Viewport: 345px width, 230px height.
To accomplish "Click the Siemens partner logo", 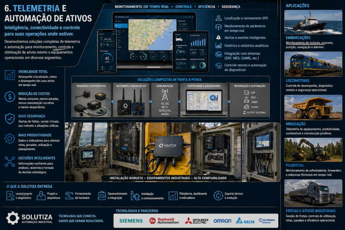I will click(x=131, y=221).
